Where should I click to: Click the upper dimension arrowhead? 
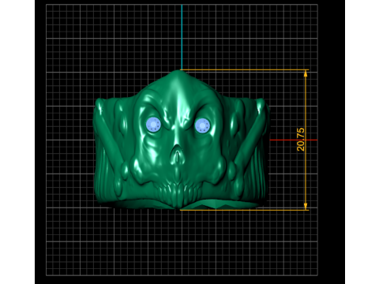(x=306, y=73)
